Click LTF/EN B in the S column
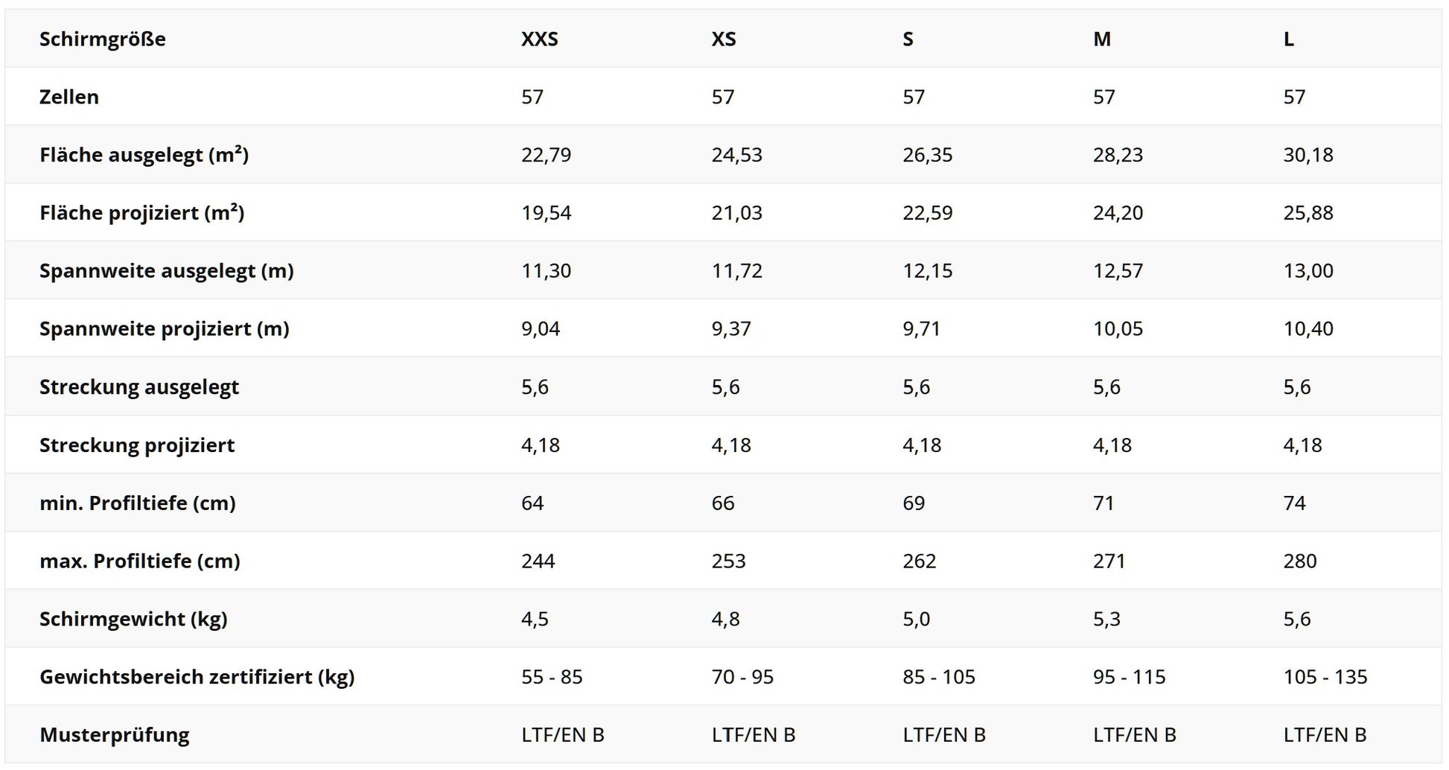1449x770 pixels. click(944, 736)
